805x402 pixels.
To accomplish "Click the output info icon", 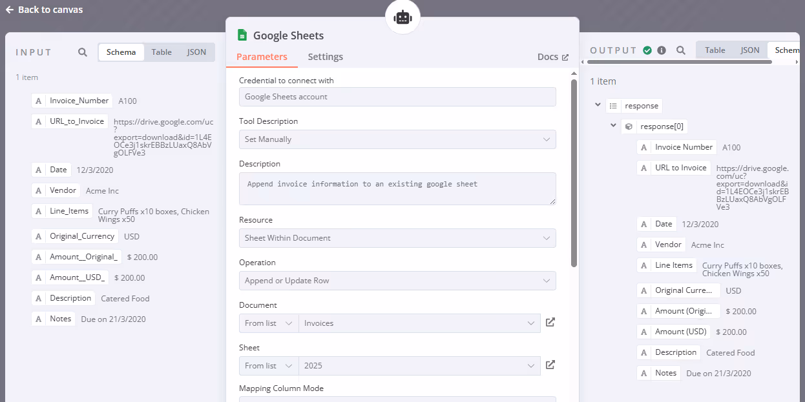I will [x=662, y=50].
